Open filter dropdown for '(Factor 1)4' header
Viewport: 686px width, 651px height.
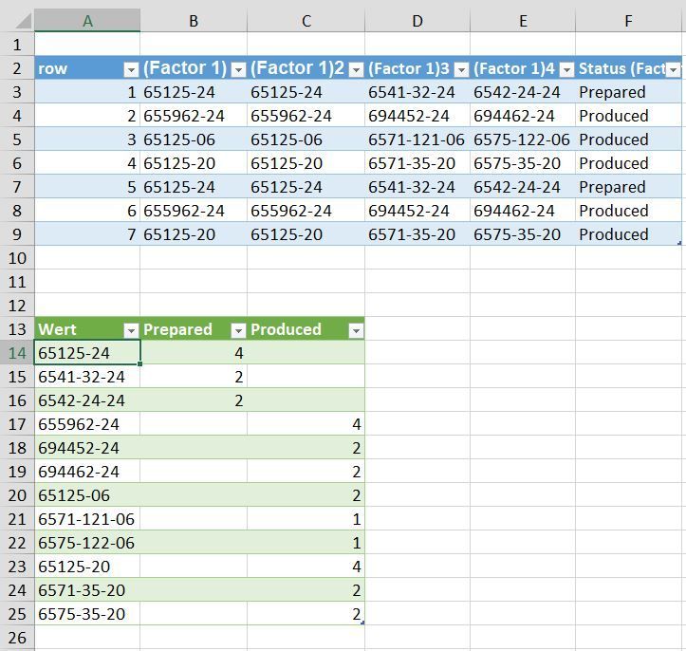pyautogui.click(x=566, y=69)
